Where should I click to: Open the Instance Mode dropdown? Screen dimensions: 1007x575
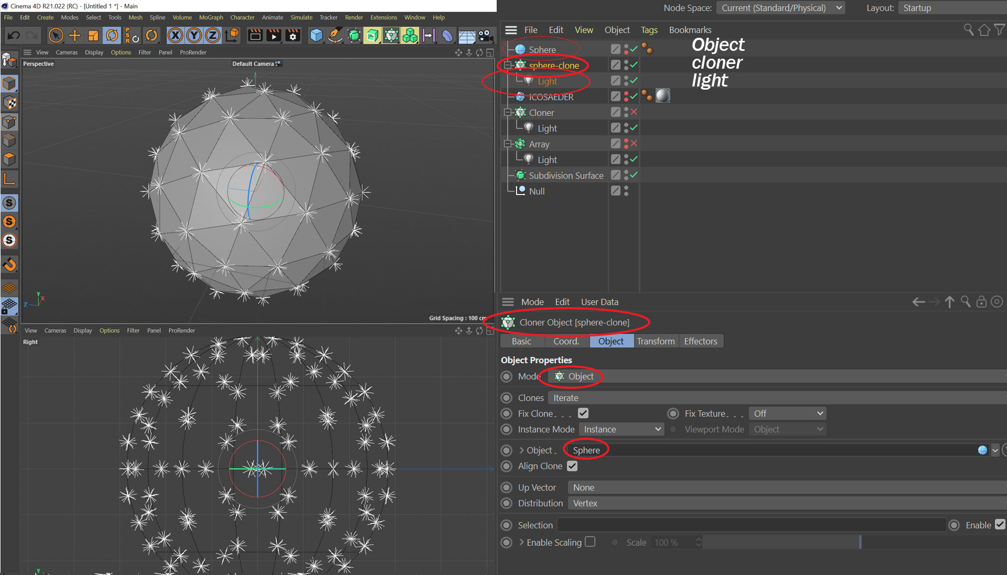[x=622, y=429]
